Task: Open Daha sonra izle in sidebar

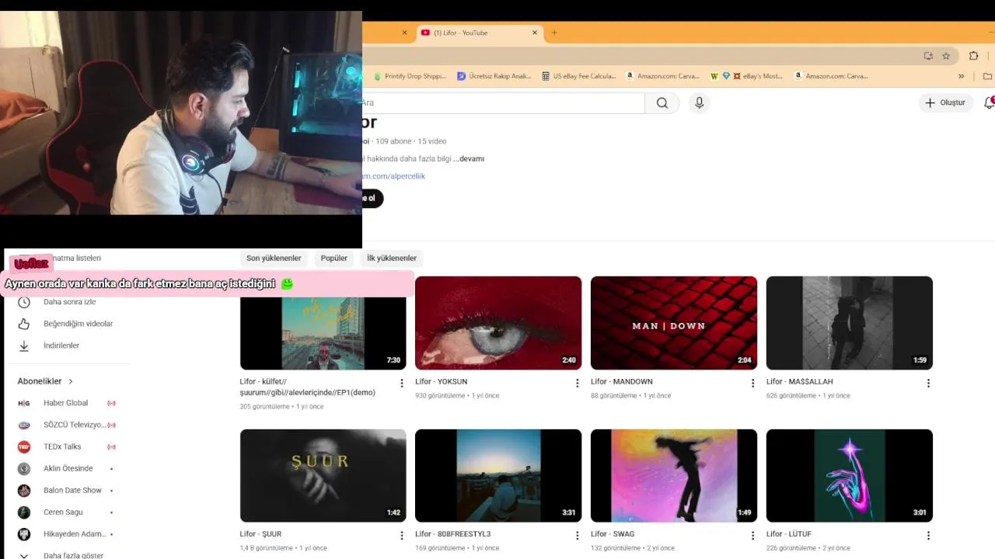Action: 70,302
